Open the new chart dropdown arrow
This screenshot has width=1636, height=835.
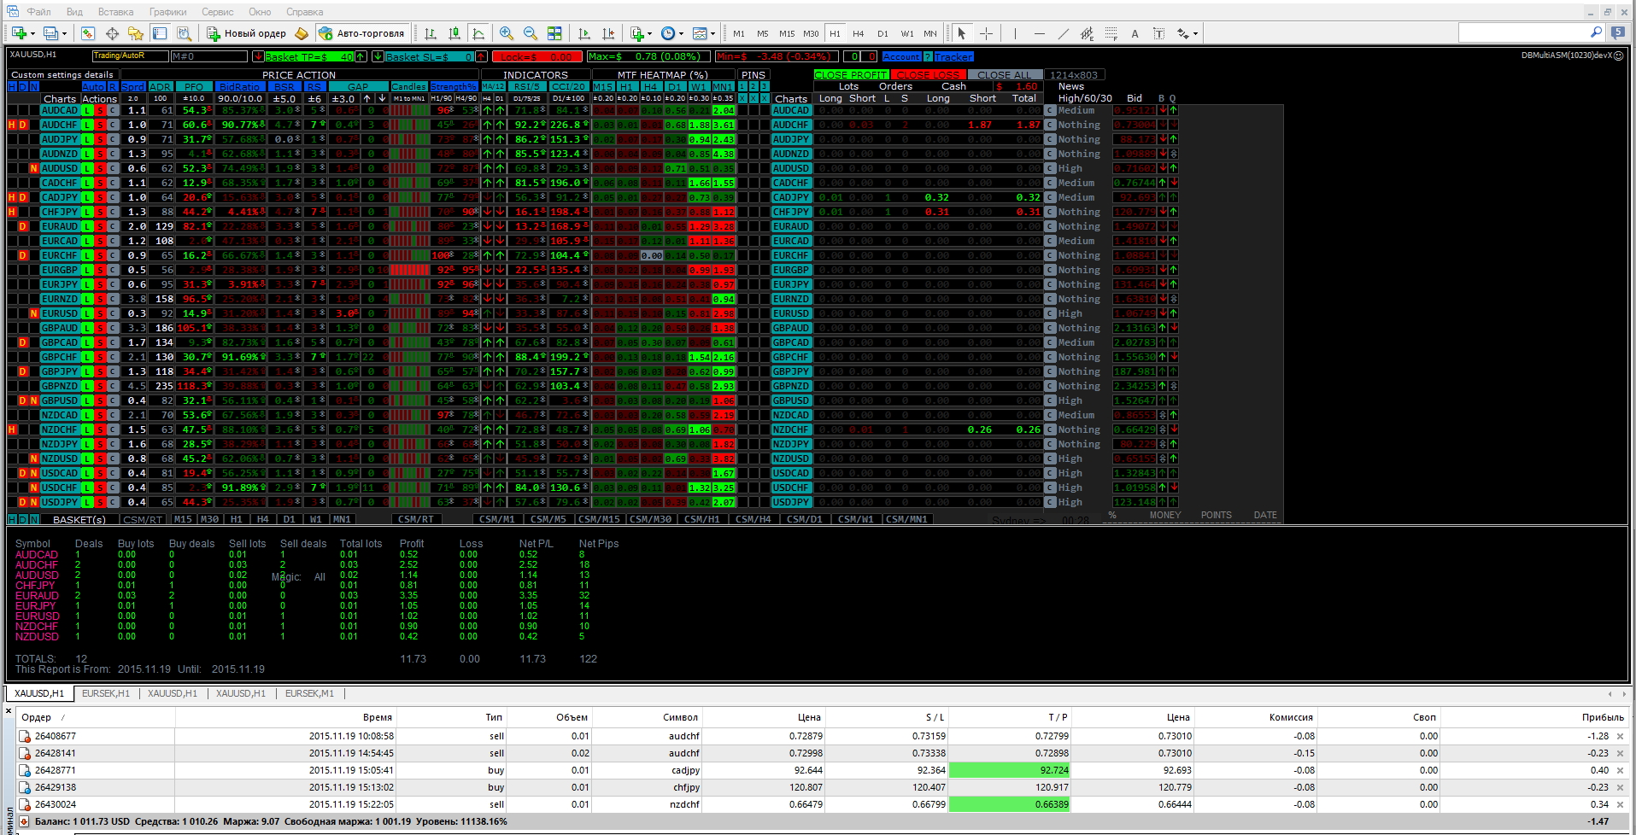[32, 34]
